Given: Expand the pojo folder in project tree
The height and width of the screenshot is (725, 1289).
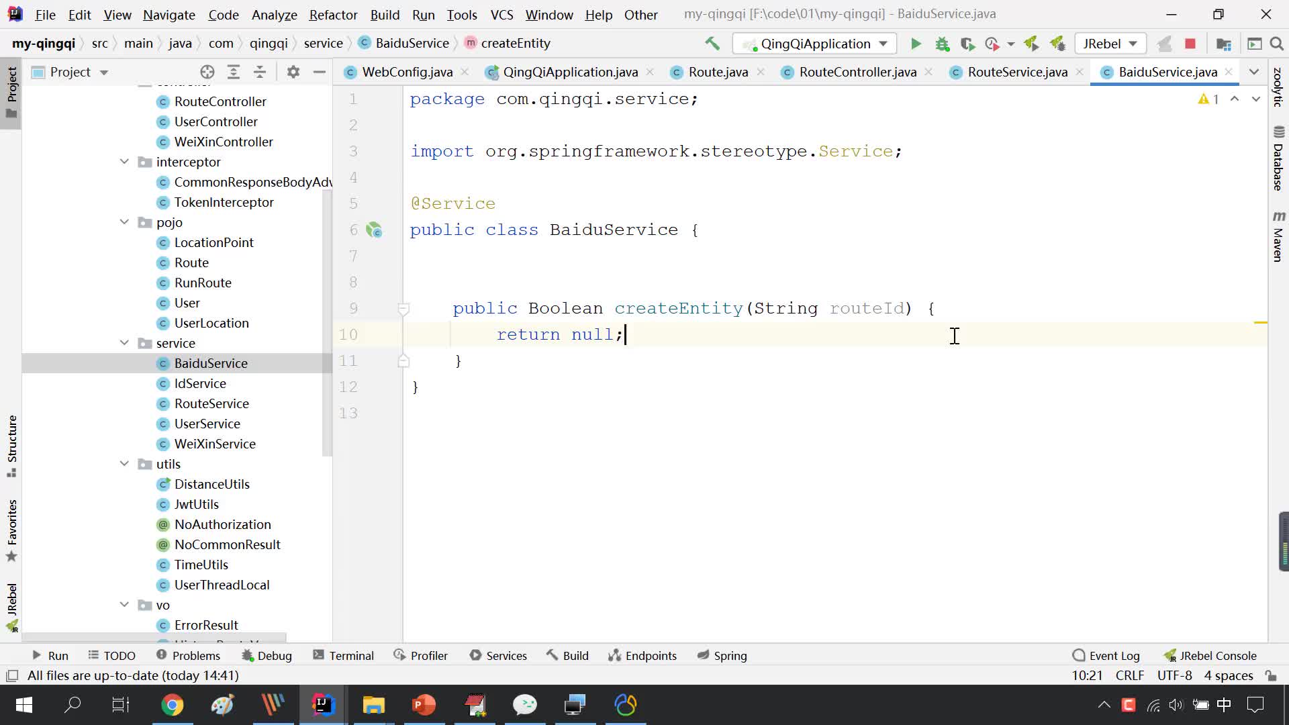Looking at the screenshot, I should click(125, 222).
